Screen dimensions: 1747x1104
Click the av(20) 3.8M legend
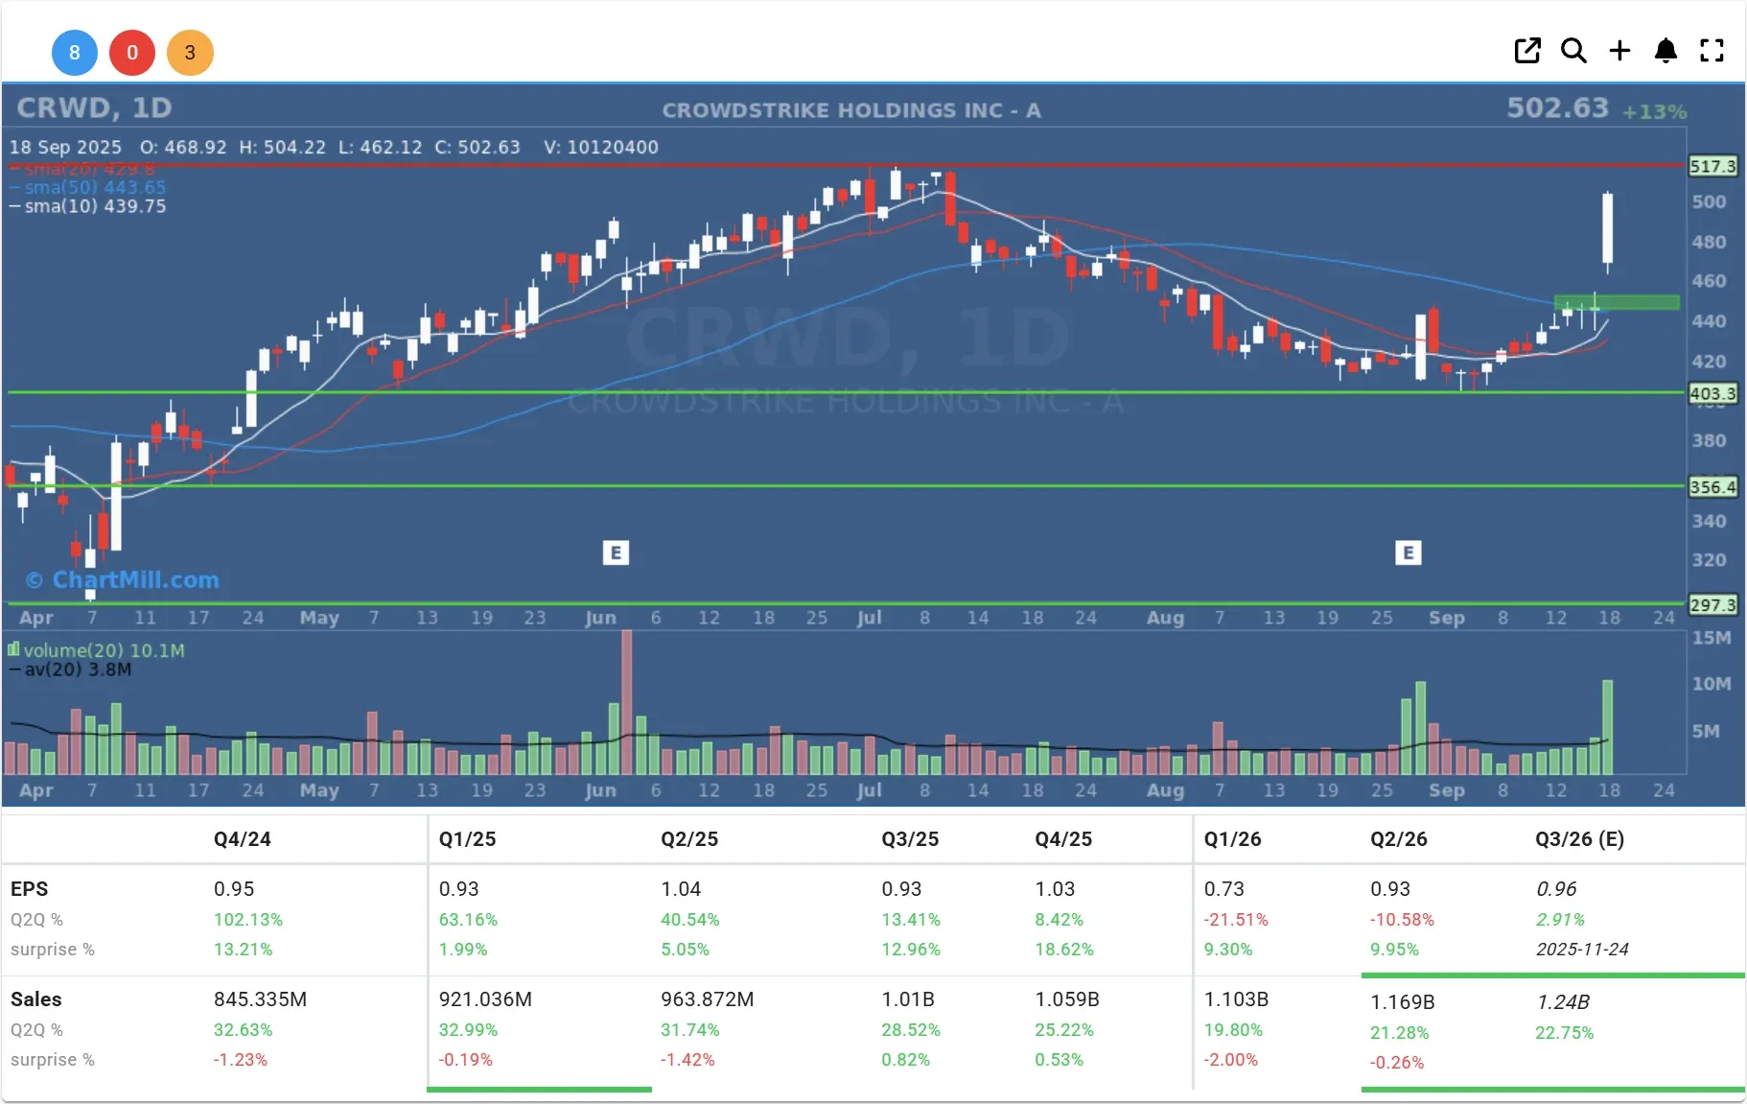point(71,669)
